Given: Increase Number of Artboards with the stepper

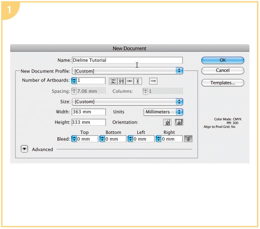Looking at the screenshot, I should pos(74,79).
